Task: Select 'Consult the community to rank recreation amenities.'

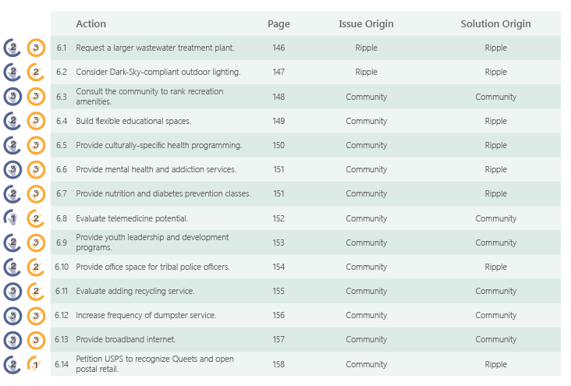Action: [150, 97]
